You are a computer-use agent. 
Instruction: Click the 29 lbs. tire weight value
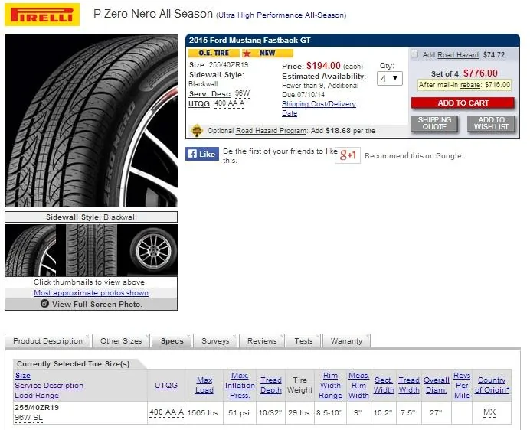pyautogui.click(x=299, y=412)
